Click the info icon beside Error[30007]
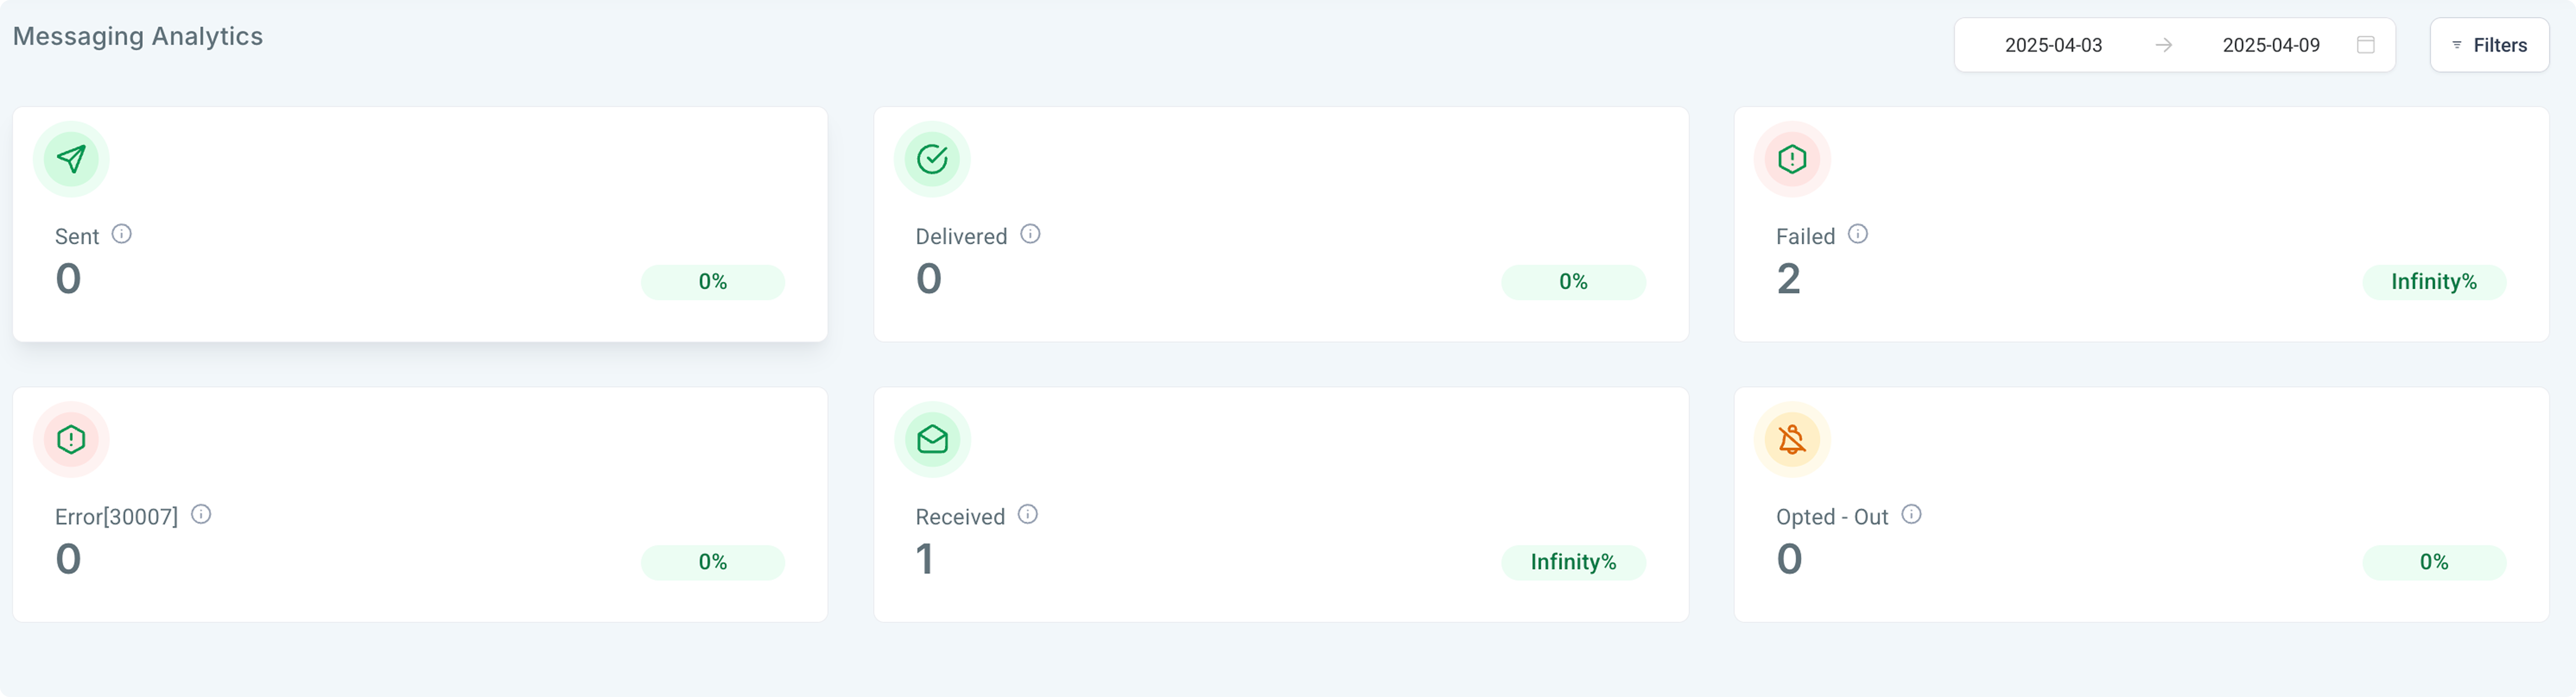Image resolution: width=2576 pixels, height=697 pixels. click(x=201, y=514)
